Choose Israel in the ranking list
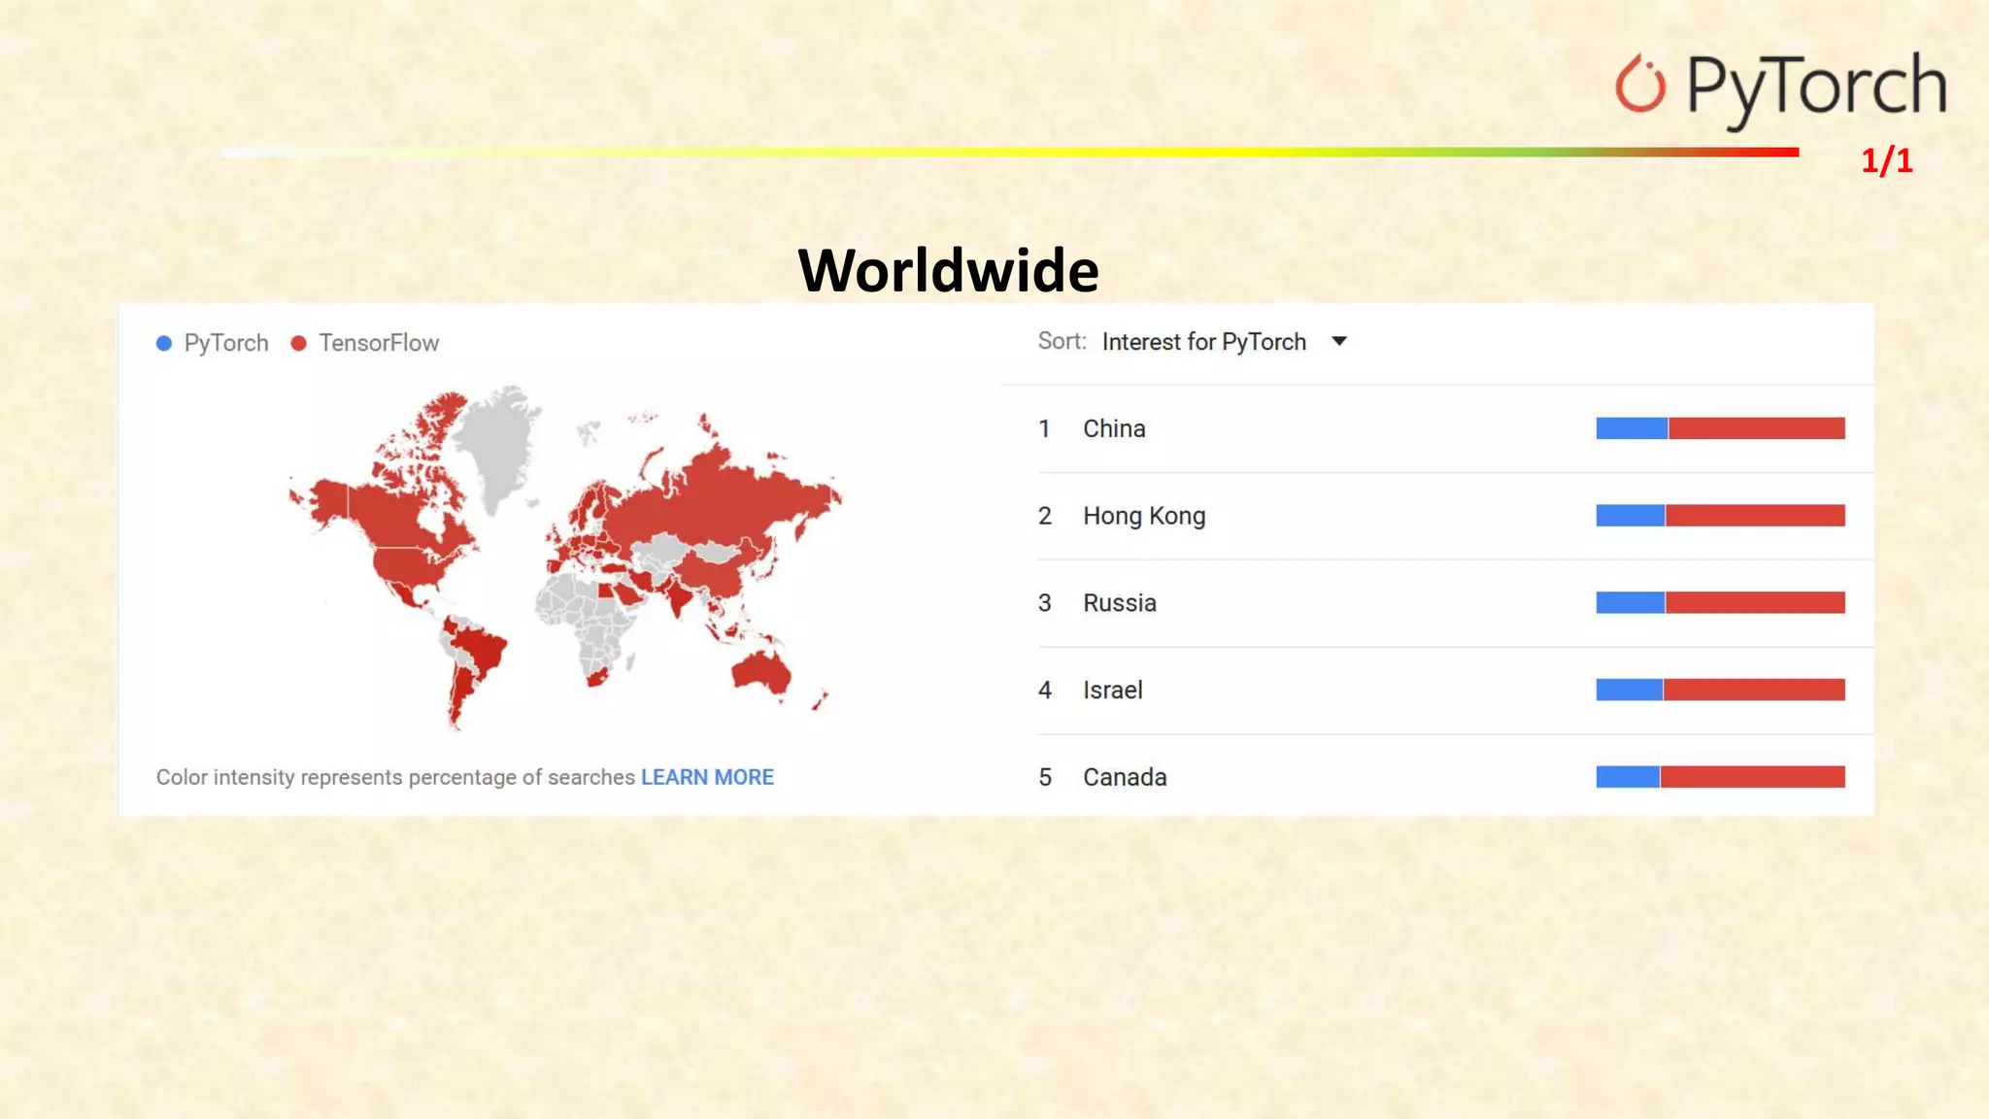The height and width of the screenshot is (1119, 1989). 1112,690
